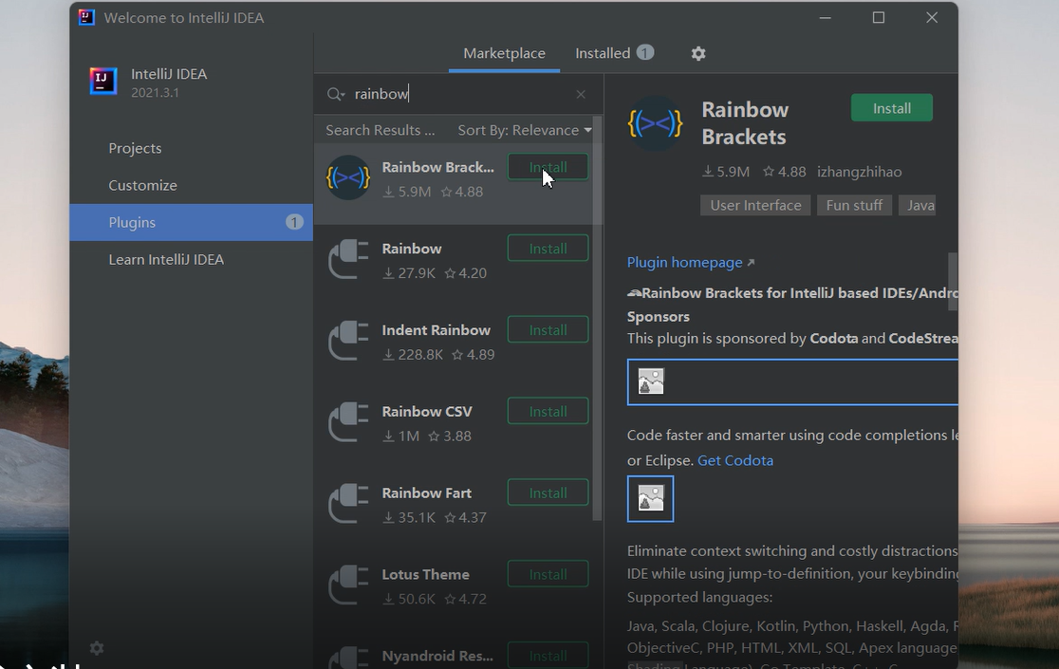The height and width of the screenshot is (669, 1059).
Task: Click the badge on Plugins sidebar item
Action: [294, 222]
